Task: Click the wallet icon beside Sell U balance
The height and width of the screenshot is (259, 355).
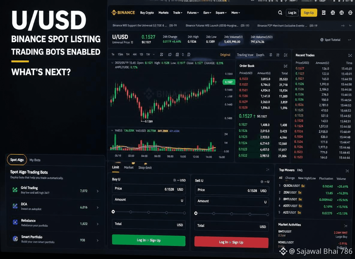Action: (262, 182)
